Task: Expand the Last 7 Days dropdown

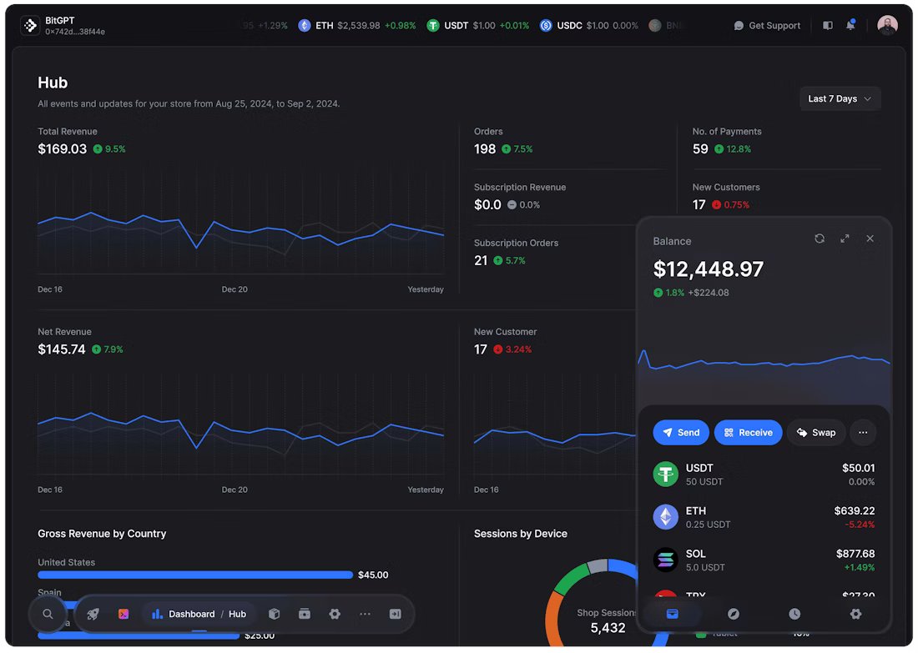Action: click(840, 99)
